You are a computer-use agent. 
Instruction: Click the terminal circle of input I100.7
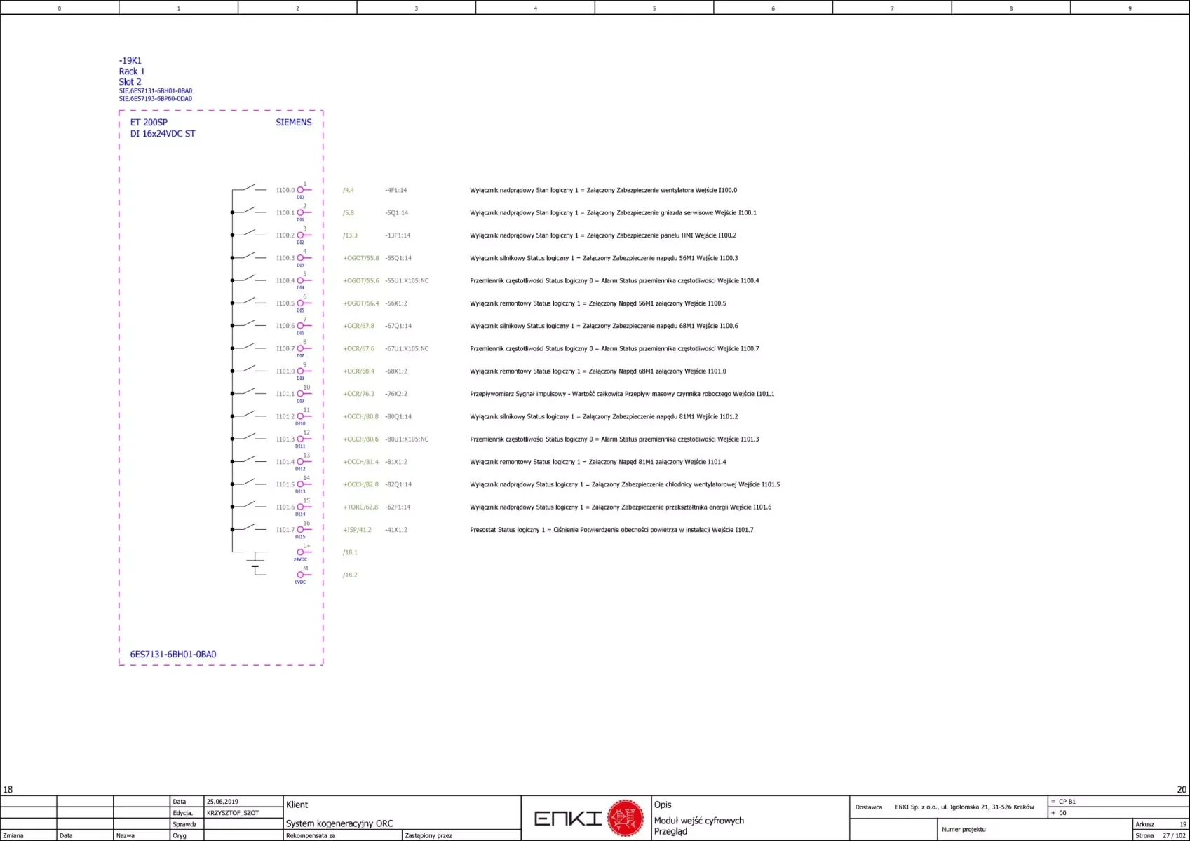(301, 348)
